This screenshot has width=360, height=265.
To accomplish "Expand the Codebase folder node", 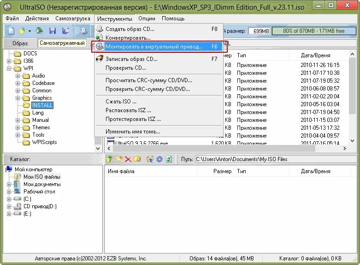I will (x=18, y=83).
